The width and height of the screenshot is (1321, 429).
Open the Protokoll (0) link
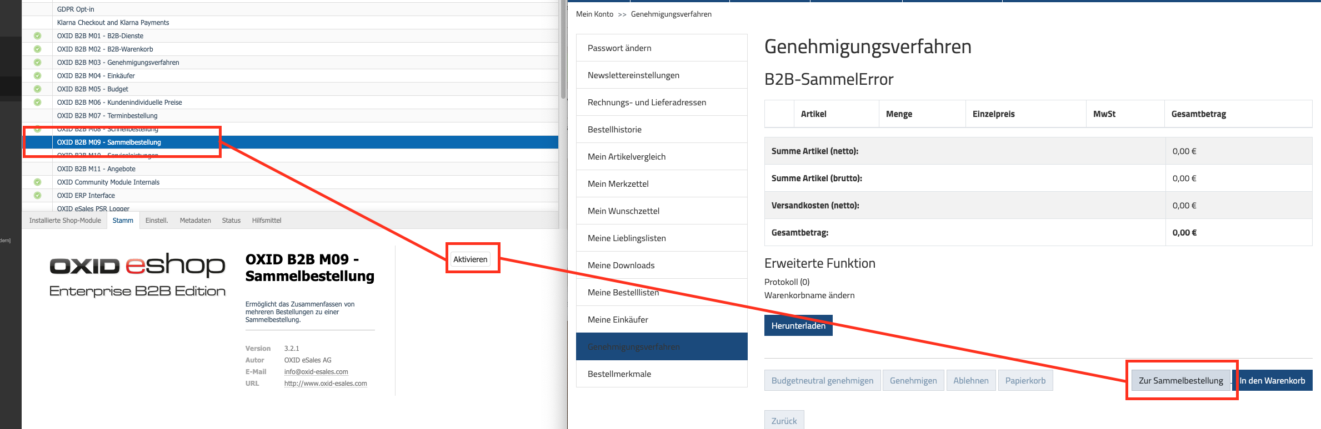(787, 282)
